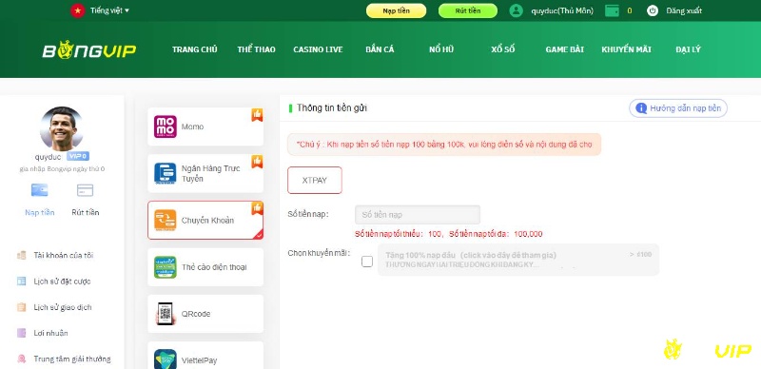Select Chuyển Khoản payment label
Viewport: 761px width, 369px height.
[x=207, y=220]
